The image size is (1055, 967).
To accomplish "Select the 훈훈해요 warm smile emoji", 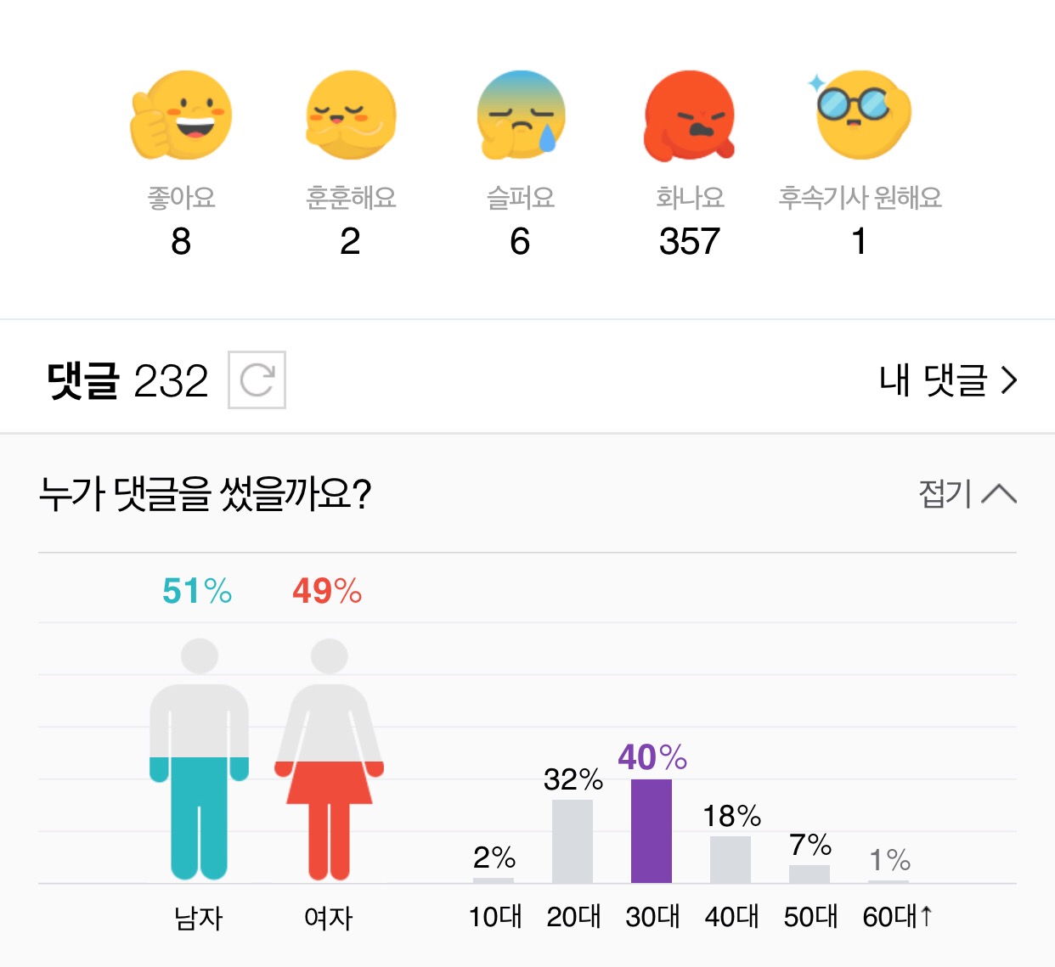I will point(351,115).
